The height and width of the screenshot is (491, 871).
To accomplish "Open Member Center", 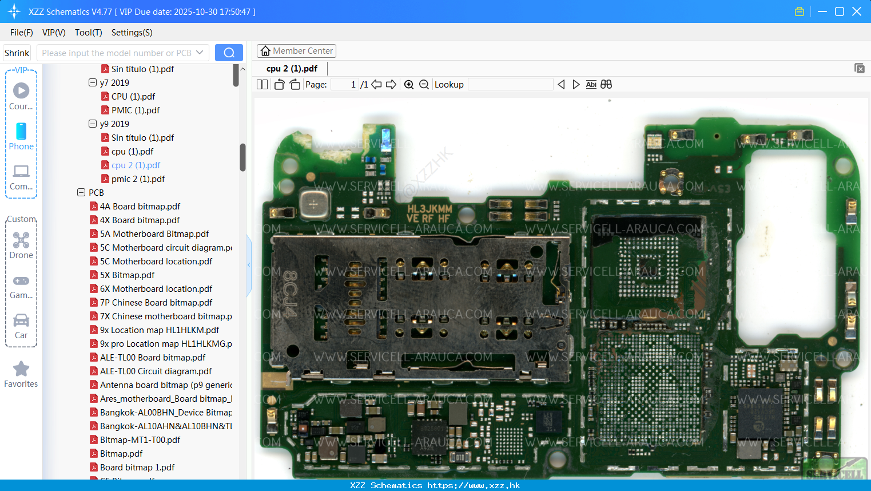I will pyautogui.click(x=296, y=51).
